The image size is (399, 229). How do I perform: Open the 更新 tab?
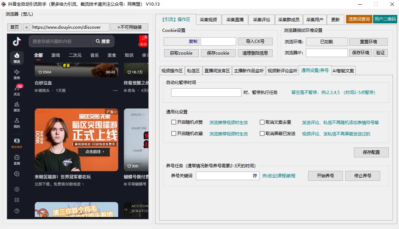[335, 19]
